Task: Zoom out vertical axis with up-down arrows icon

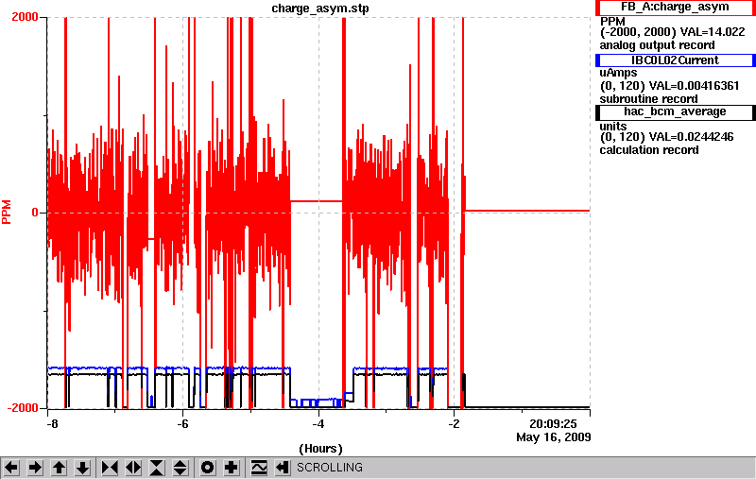Action: [180, 468]
